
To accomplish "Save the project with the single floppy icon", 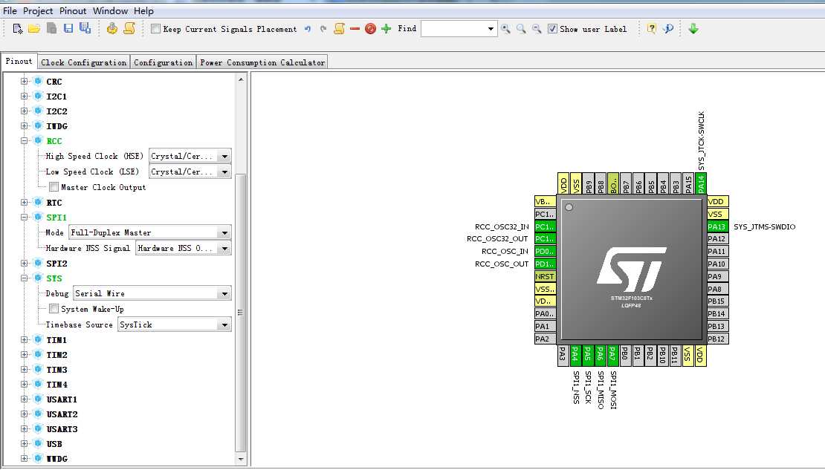I will [x=68, y=29].
